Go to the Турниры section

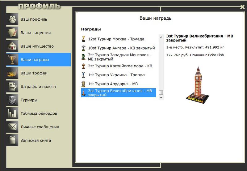(38, 100)
